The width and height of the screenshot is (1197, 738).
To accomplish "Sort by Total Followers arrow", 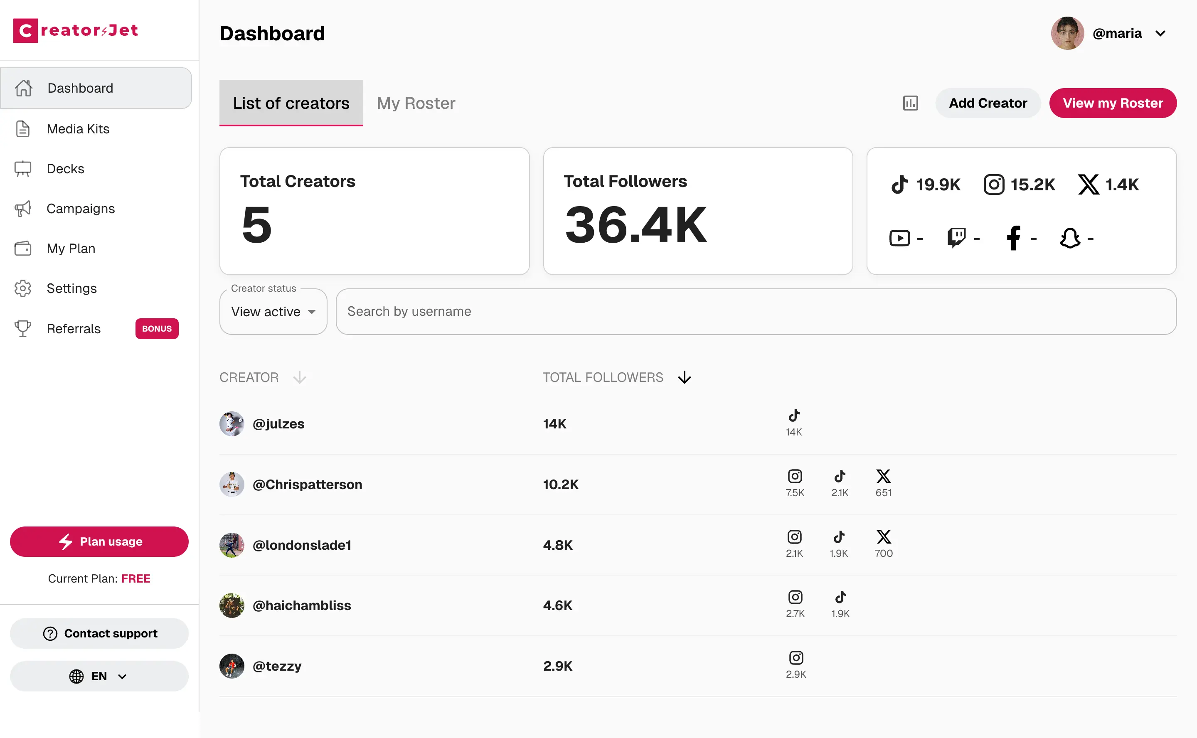I will point(685,377).
